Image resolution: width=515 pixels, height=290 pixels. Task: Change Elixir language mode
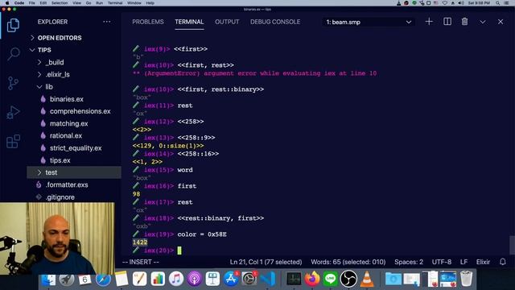[483, 262]
